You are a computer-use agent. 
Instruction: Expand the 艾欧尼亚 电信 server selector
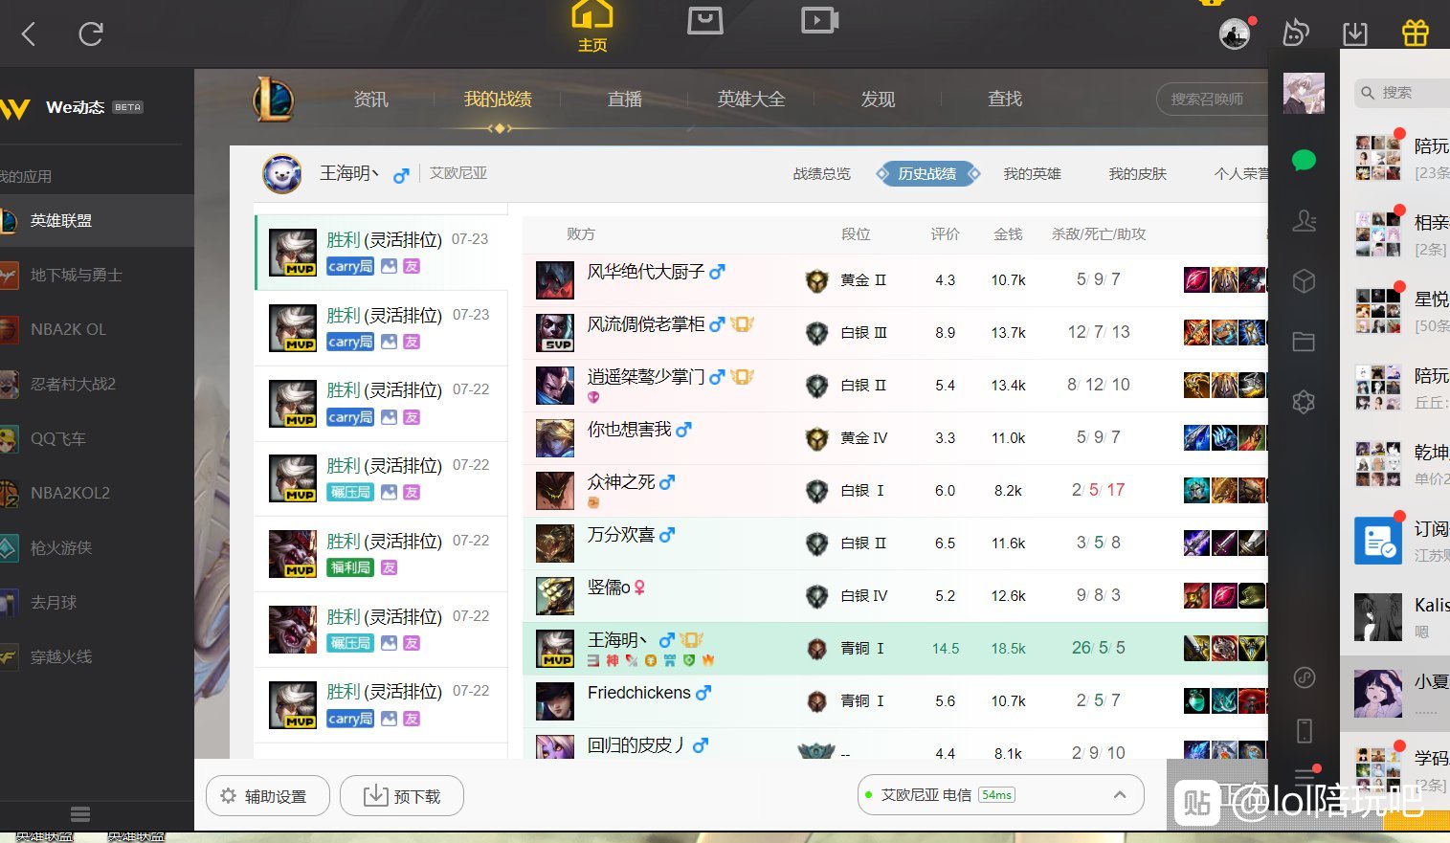[x=1000, y=795]
